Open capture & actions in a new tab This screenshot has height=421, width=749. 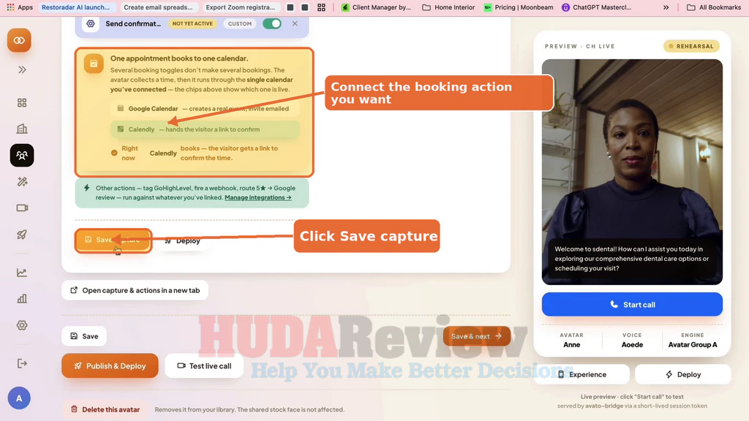click(135, 290)
